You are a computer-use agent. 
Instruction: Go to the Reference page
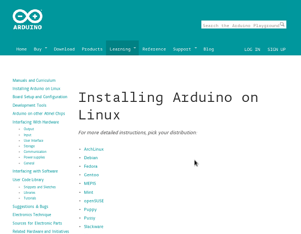[x=154, y=49]
